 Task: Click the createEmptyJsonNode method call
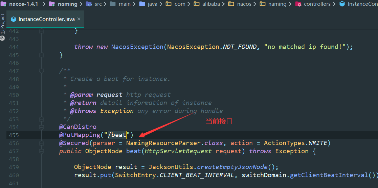click(232, 167)
